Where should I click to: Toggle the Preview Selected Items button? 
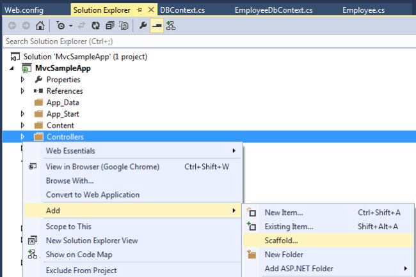pyautogui.click(x=157, y=26)
